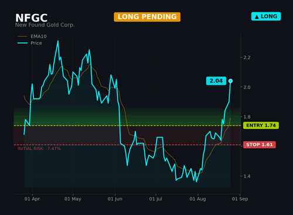
Task: Click the up-triangle icon in LONG badge
Action: pos(257,17)
